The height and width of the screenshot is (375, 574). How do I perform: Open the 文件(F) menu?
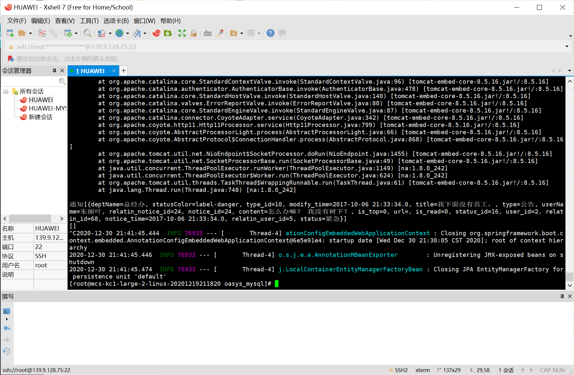[17, 21]
